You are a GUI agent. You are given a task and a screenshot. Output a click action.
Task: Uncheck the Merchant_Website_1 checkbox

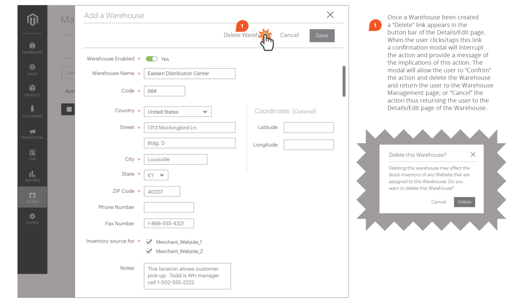pyautogui.click(x=149, y=242)
